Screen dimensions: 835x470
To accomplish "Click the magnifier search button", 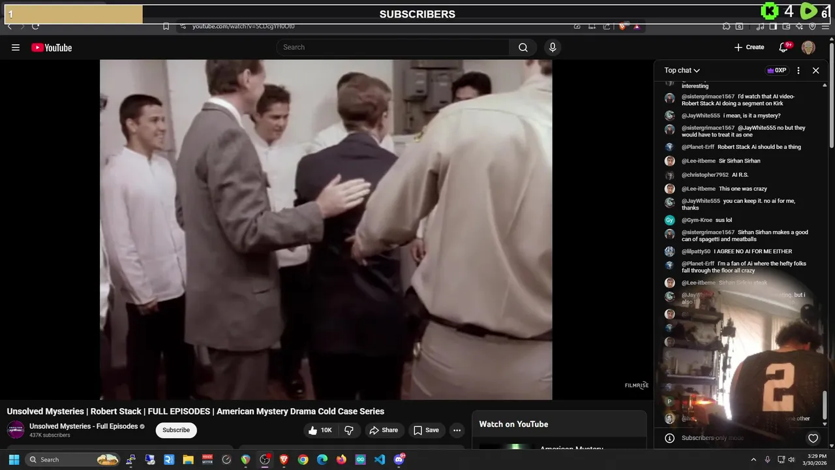I will coord(523,47).
